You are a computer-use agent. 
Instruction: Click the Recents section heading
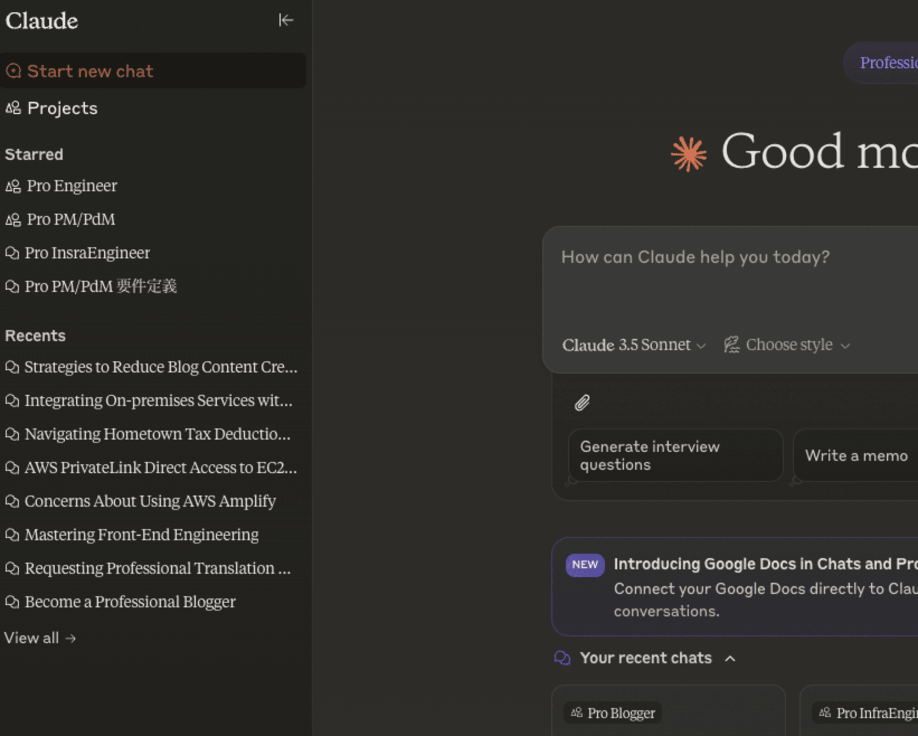(35, 336)
